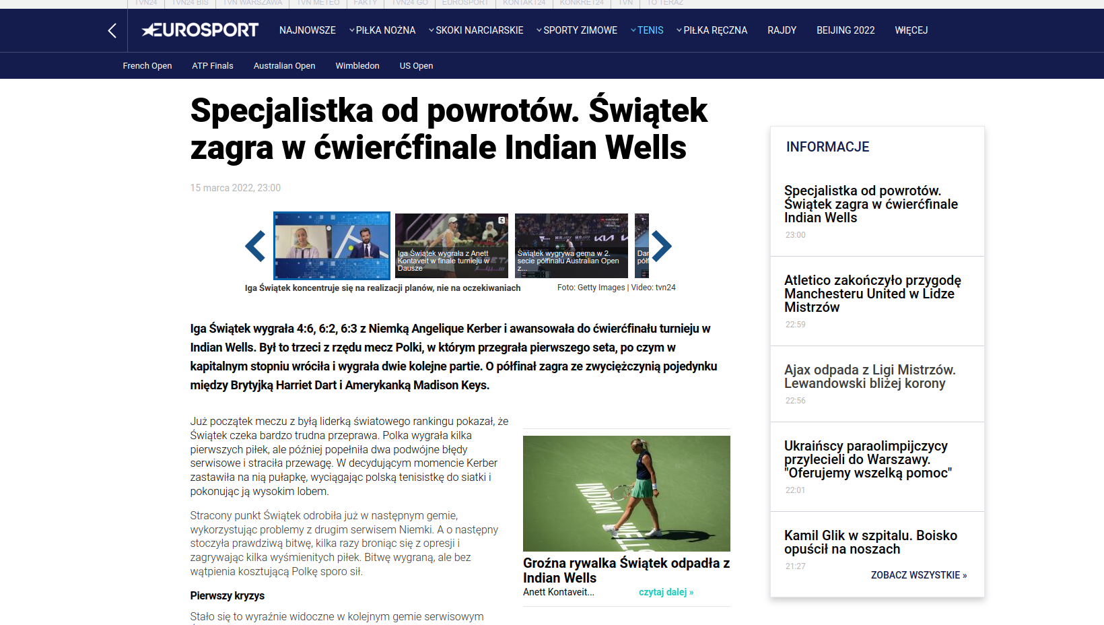1104x625 pixels.
Task: Open the ATP Finals subpage
Action: click(x=213, y=65)
